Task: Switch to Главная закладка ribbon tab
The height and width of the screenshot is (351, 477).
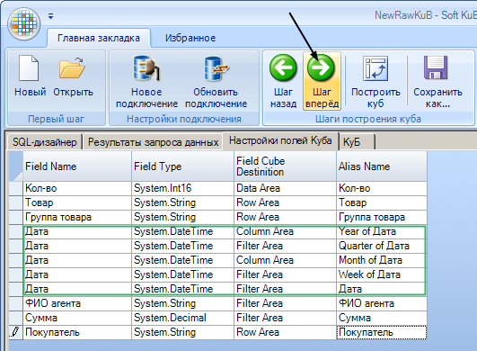Action: (99, 38)
